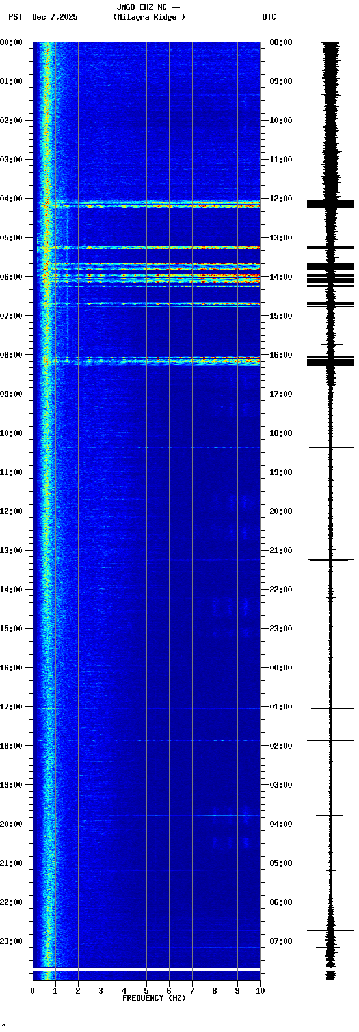Select the '(Milagra Ridge )' subtitle text
Image resolution: width=359 pixels, height=1032 pixels.
pos(149,17)
